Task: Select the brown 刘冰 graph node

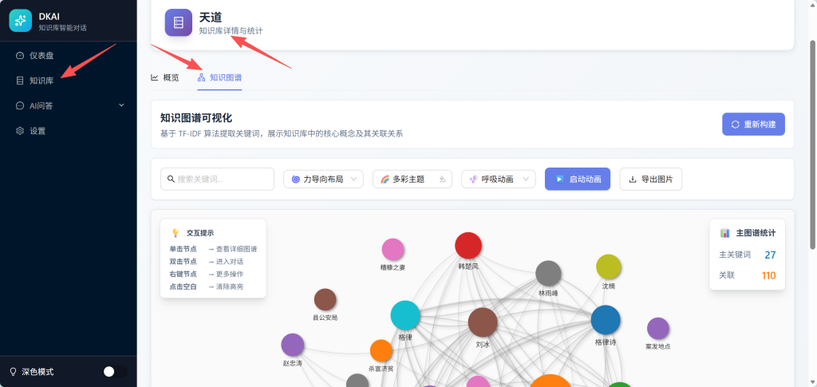Action: pyautogui.click(x=483, y=322)
